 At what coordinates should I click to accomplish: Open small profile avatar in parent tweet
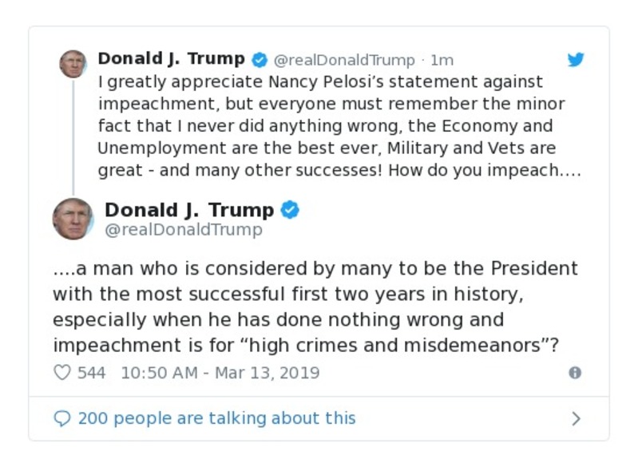[x=73, y=65]
